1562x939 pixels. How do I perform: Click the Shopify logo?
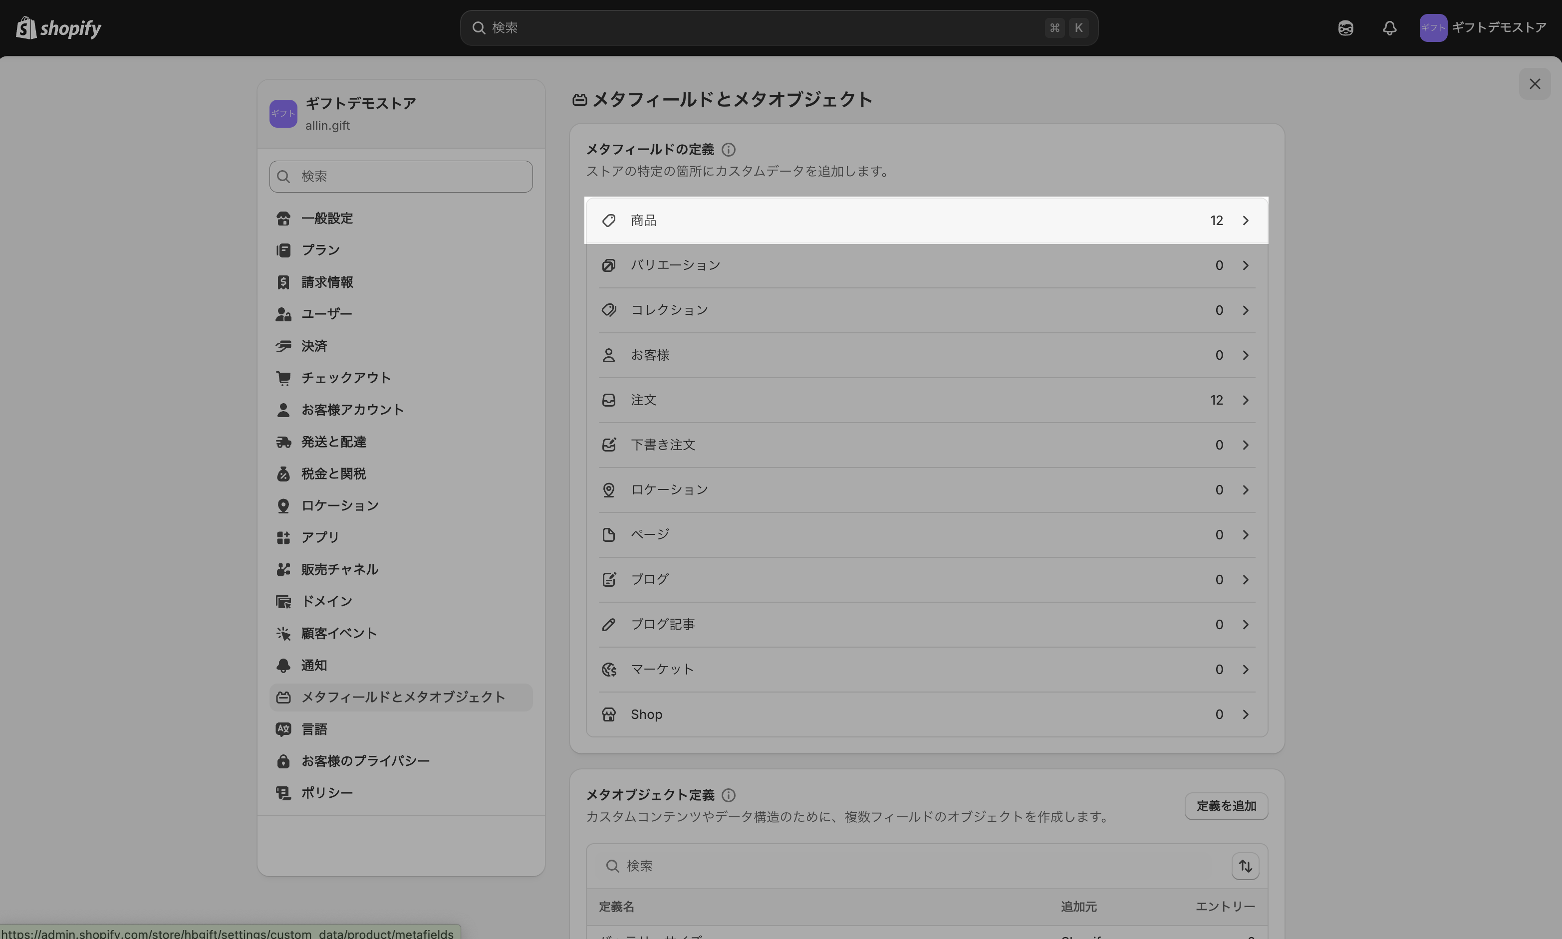(58, 28)
